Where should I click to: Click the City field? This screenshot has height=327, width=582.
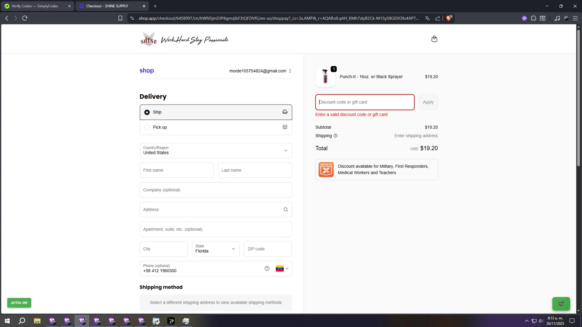click(164, 249)
